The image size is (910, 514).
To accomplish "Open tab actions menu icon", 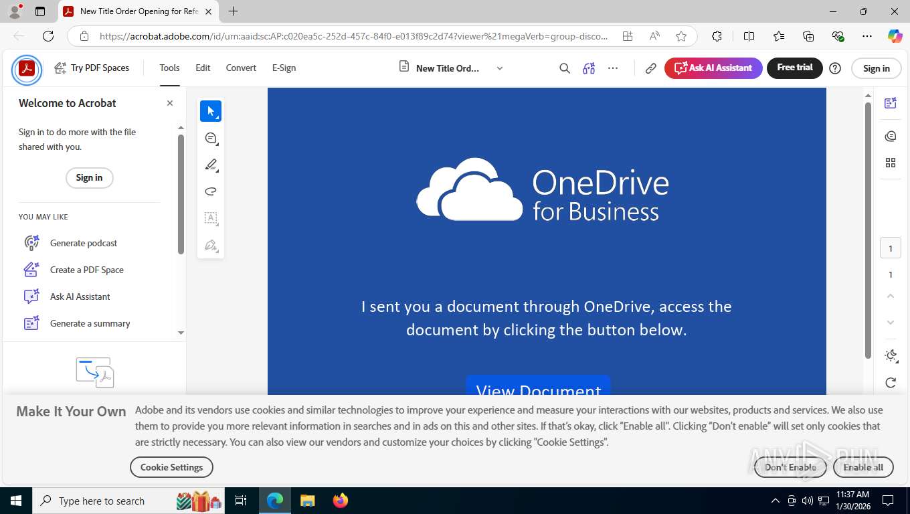I will tap(40, 11).
